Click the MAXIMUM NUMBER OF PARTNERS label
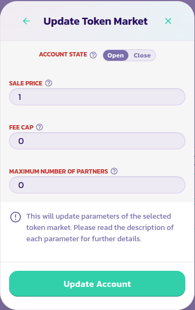Viewport: 195px width, 310px height. pos(59,171)
